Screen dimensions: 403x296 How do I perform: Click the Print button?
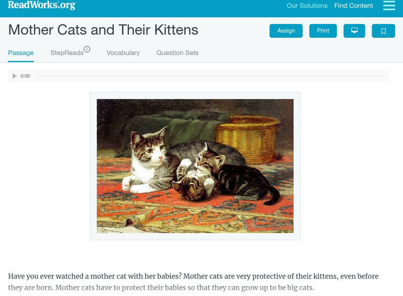pyautogui.click(x=323, y=31)
